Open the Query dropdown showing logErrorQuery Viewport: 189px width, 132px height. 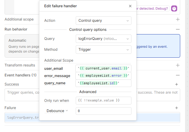coord(104,39)
